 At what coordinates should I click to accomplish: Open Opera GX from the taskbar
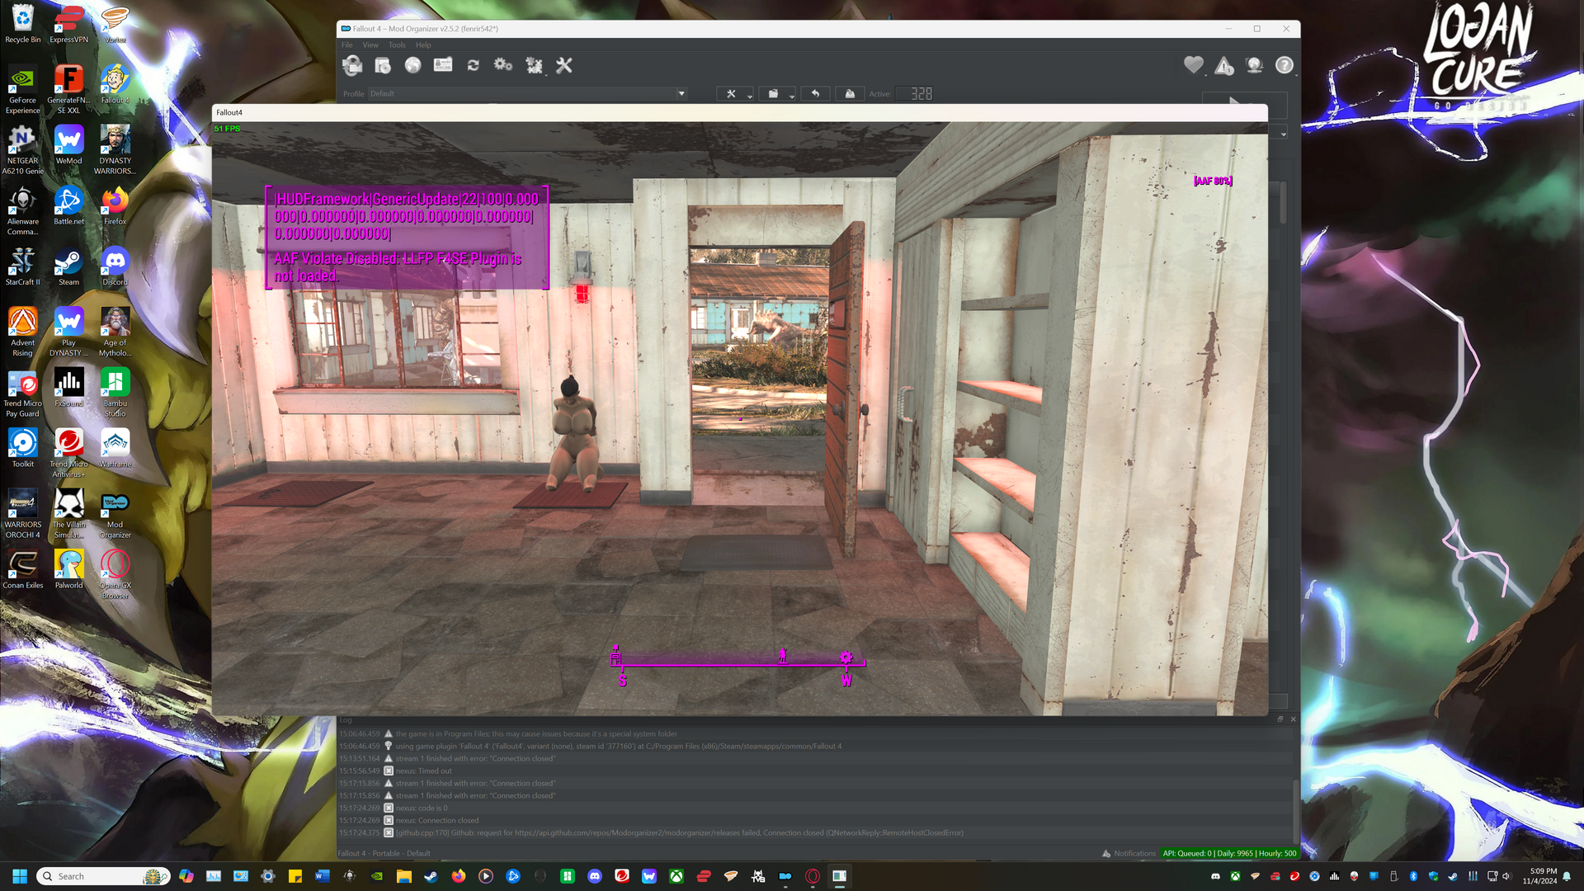(812, 876)
